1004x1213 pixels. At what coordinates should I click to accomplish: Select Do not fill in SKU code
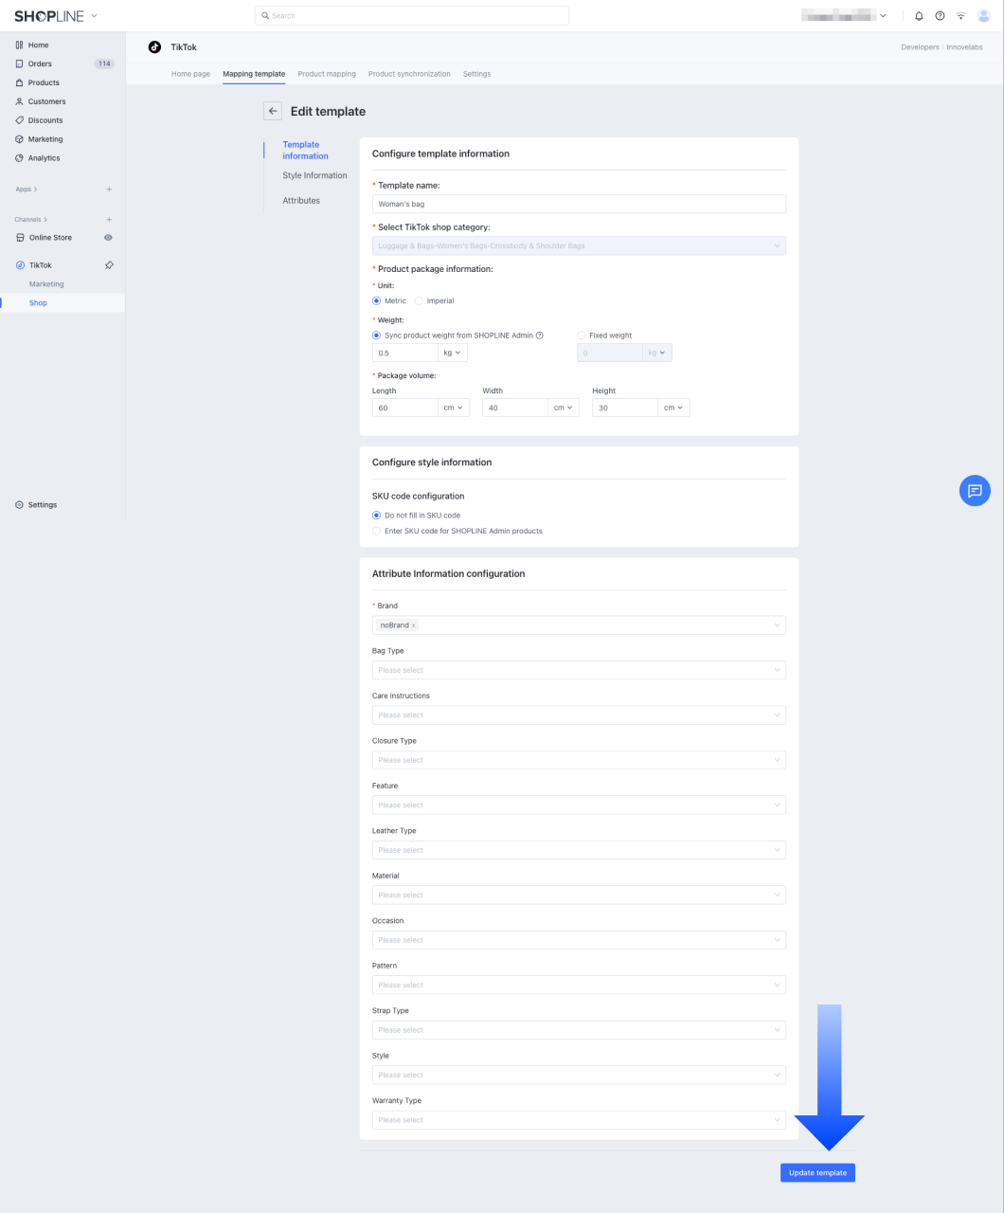[377, 516]
